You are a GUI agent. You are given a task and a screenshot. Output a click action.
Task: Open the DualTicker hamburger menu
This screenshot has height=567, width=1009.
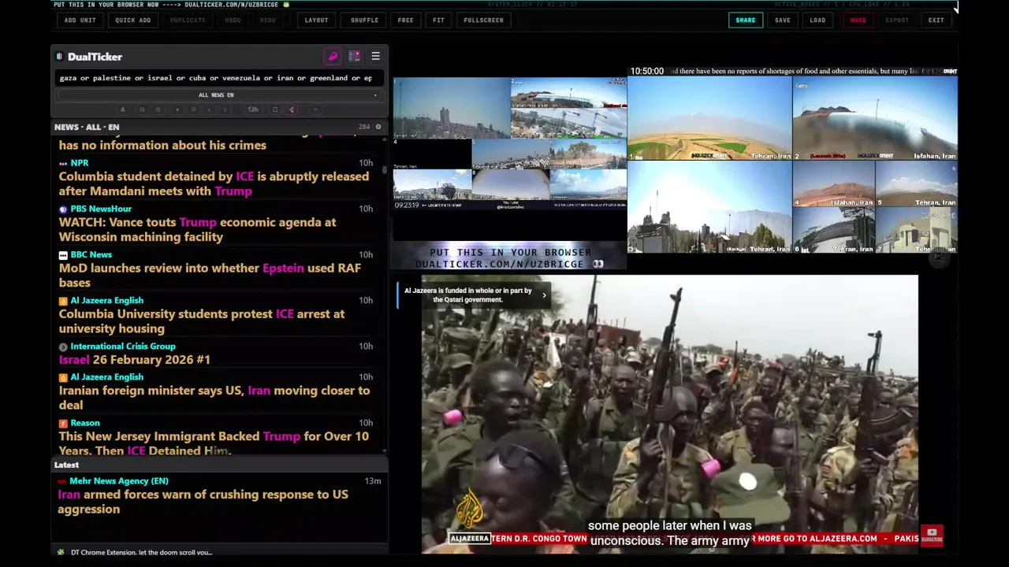click(375, 56)
